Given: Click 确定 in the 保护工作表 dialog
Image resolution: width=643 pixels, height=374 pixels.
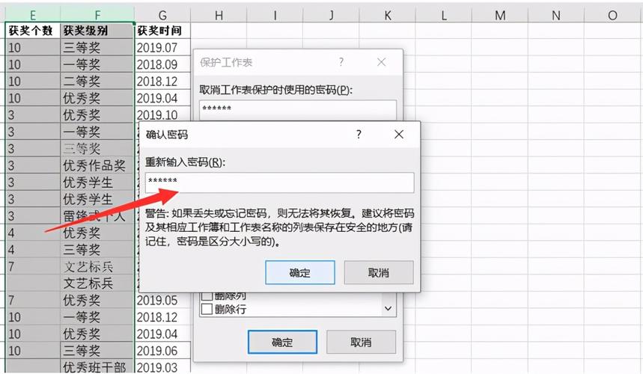Looking at the screenshot, I should pos(282,342).
